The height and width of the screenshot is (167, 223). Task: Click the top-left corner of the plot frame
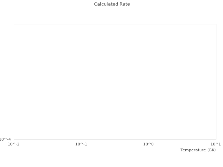tap(14, 24)
